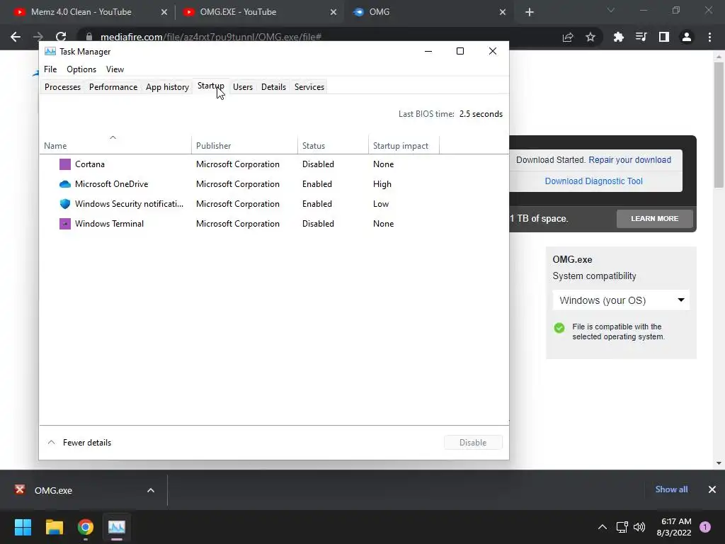Click Task Manager taskbar icon

(117, 527)
